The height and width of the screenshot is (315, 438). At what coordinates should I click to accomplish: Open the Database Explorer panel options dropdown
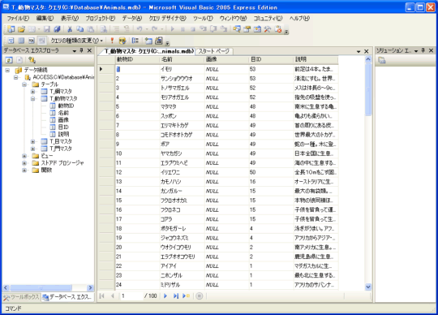click(x=75, y=51)
